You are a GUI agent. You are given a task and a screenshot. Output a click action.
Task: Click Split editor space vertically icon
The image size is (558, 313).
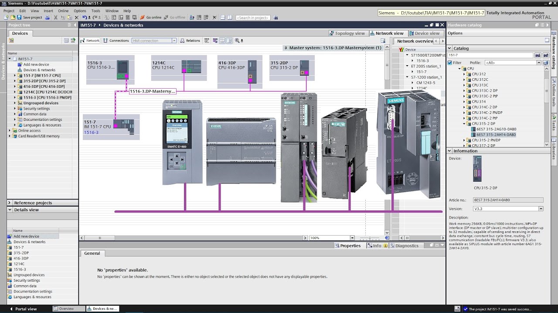pyautogui.click(x=230, y=17)
